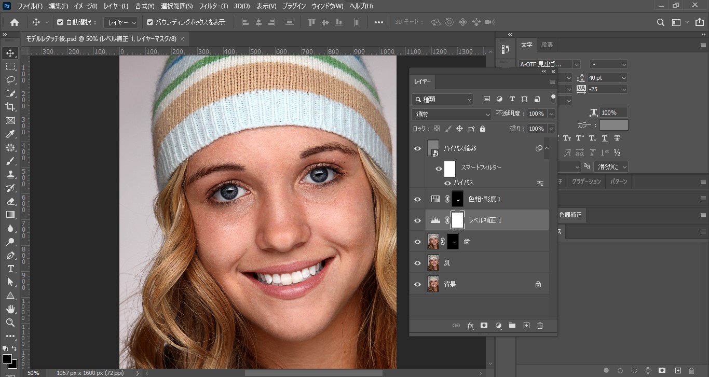Hide the 背景 layer visibility

click(x=418, y=284)
